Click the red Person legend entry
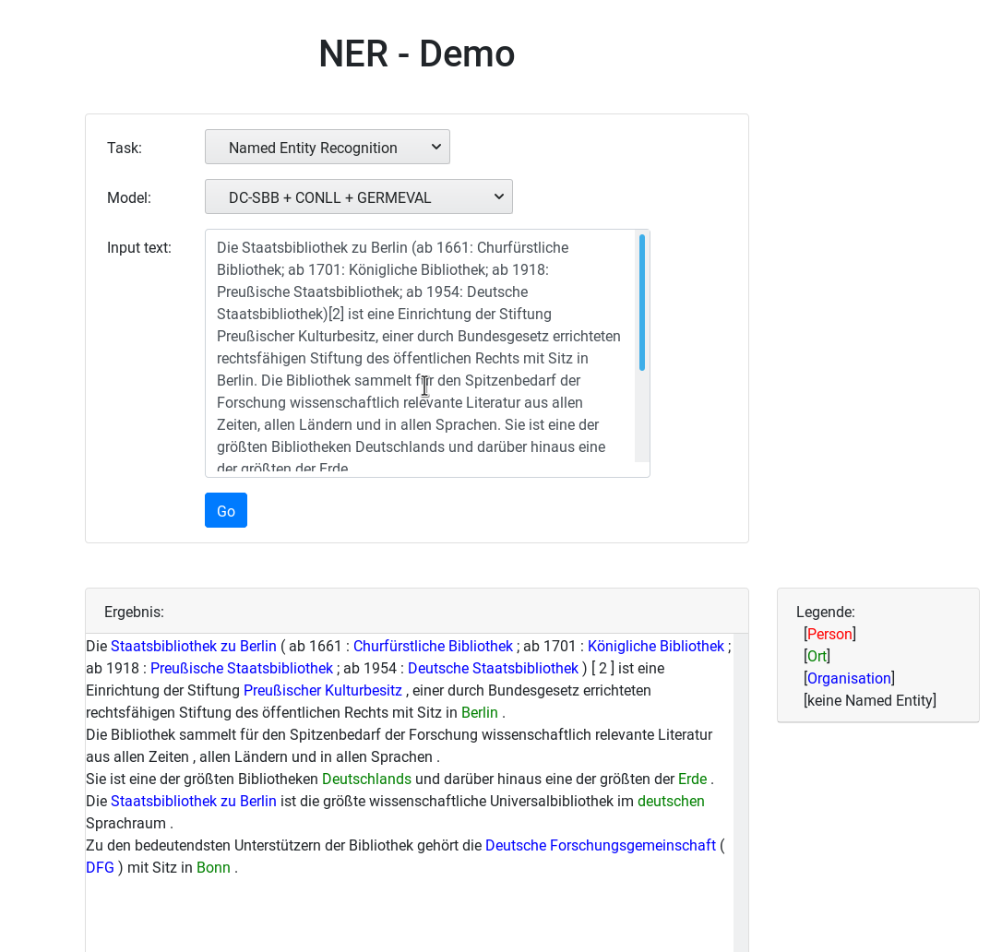 (829, 634)
